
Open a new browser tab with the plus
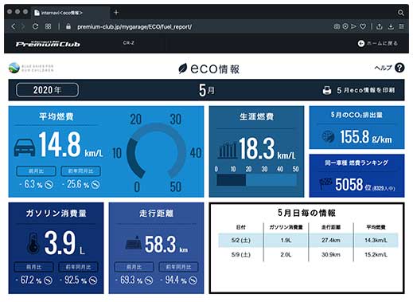(x=116, y=13)
